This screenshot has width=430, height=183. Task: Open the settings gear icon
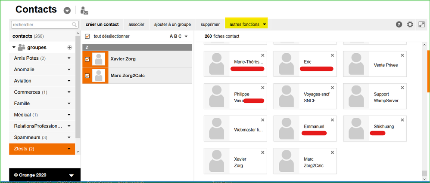coord(410,24)
